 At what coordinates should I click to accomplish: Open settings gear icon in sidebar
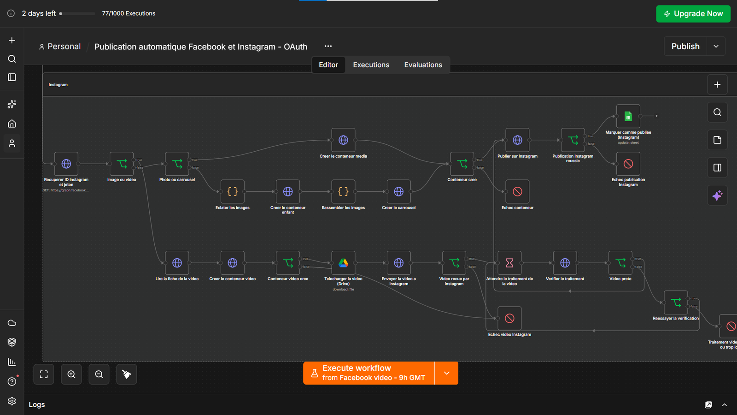tap(12, 401)
